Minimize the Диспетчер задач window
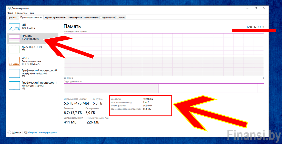Viewport: 282px width, 144px height. coord(247,8)
